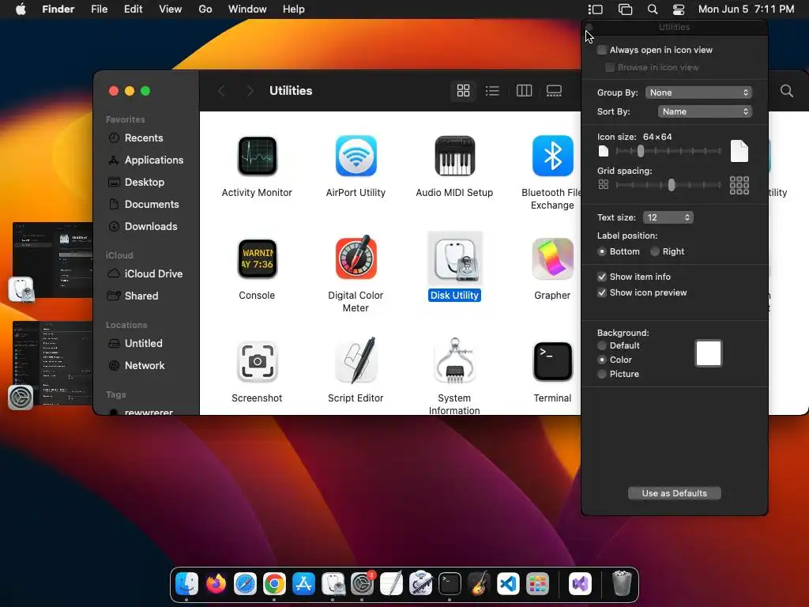The height and width of the screenshot is (607, 809).
Task: Open Control Center in menu bar
Action: point(679,9)
